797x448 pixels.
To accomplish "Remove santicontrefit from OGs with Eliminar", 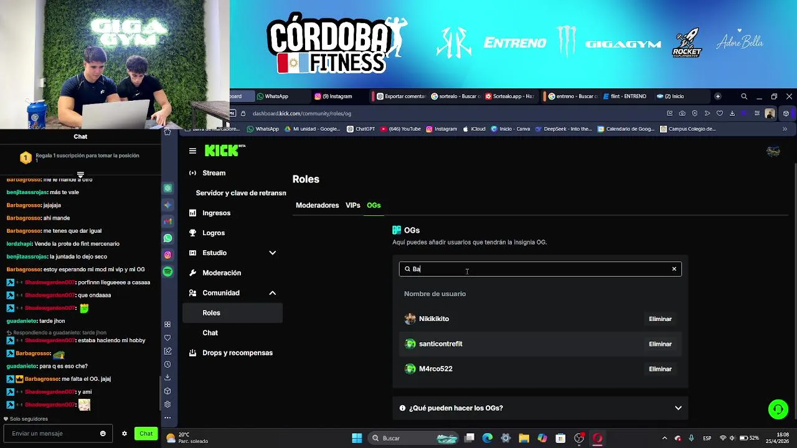I will click(660, 344).
